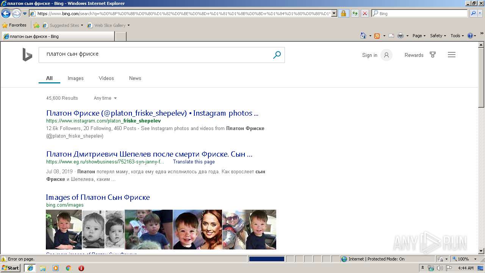Stop loading with the red X icon

pos(365,14)
